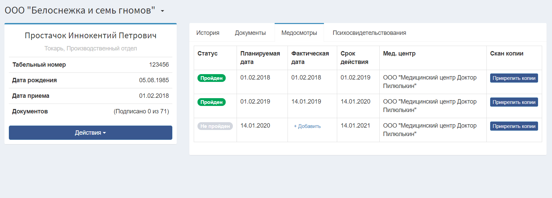Switch to the История tab
Screen dimensions: 552x198
coord(208,33)
